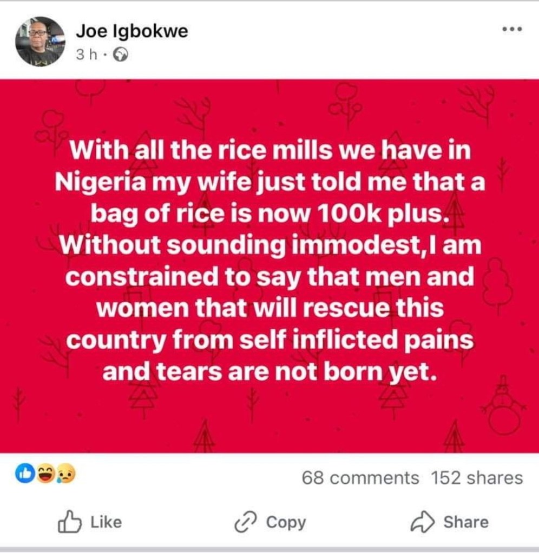View the 152 shares list
The width and height of the screenshot is (539, 553).
point(477,478)
